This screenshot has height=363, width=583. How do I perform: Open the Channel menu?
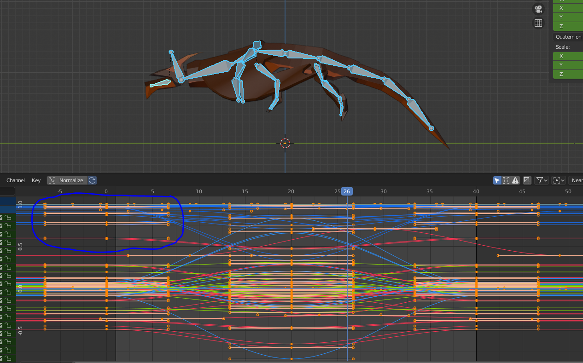[15, 180]
